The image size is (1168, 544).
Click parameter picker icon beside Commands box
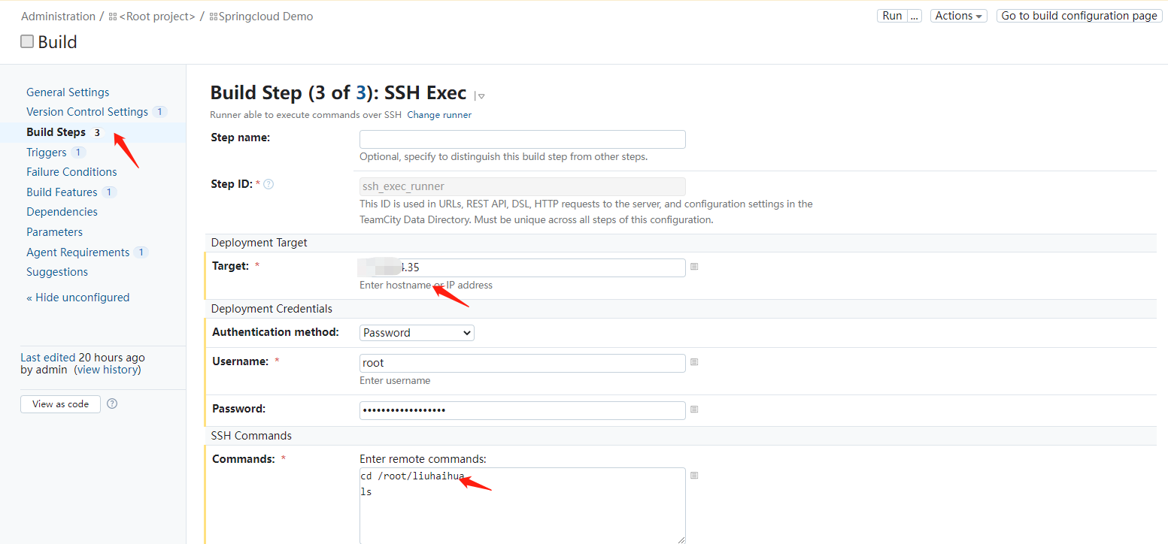[x=694, y=476]
